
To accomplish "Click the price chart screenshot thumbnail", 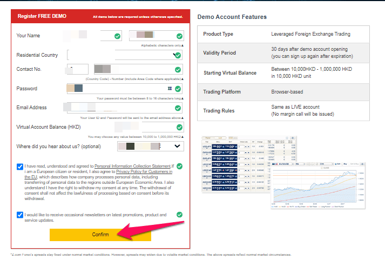I will (x=318, y=185).
